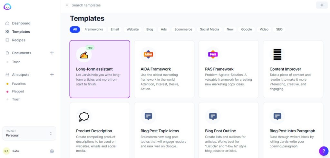330x158 pixels.
Task: Select the Social Media filter tab
Action: pos(209,29)
